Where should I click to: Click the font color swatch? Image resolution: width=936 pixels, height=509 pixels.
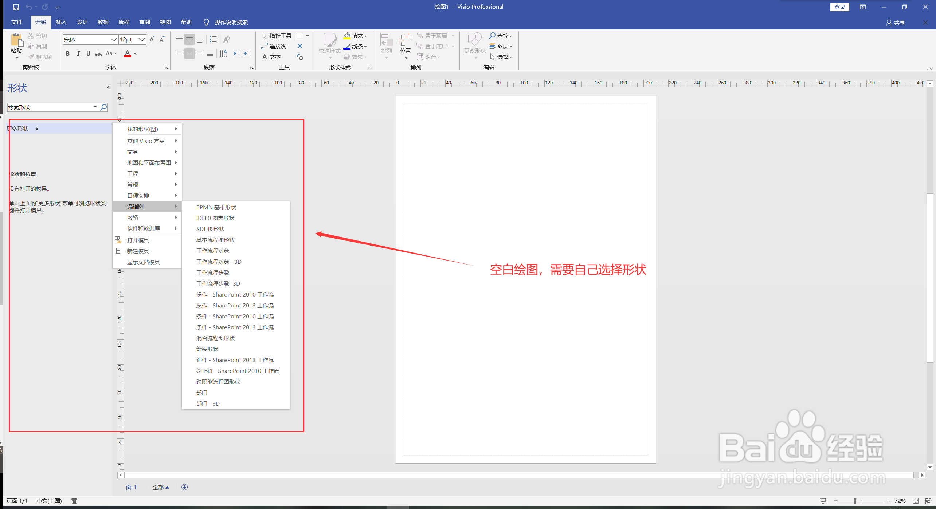[127, 53]
